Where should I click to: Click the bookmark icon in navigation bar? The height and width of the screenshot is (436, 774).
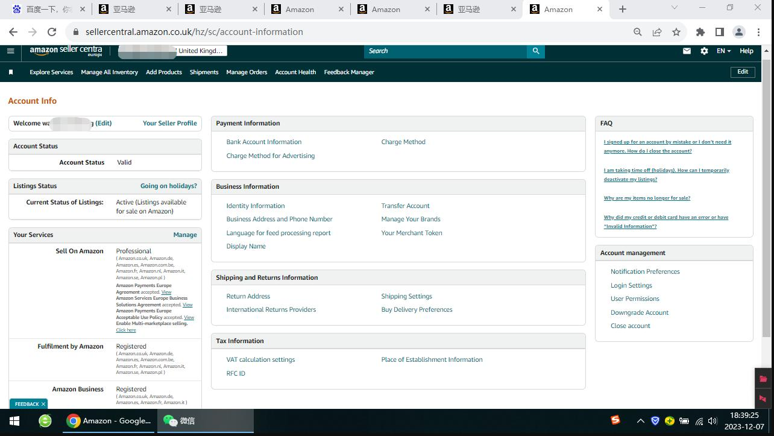[x=11, y=72]
